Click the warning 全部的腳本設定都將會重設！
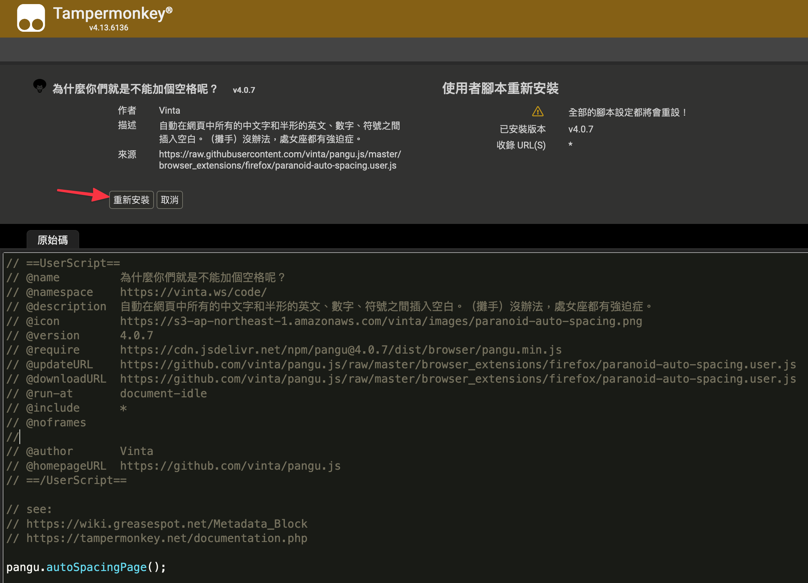The width and height of the screenshot is (808, 583). (628, 113)
